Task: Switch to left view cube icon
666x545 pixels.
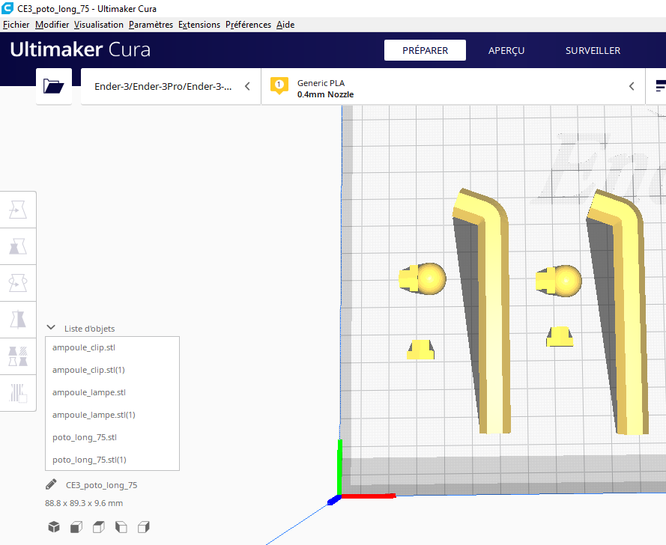Action: (x=121, y=527)
